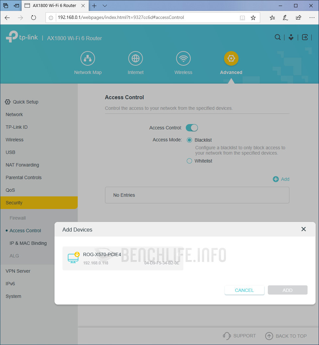Click the set tabs aside icon
The image size is (319, 345).
[16, 6]
